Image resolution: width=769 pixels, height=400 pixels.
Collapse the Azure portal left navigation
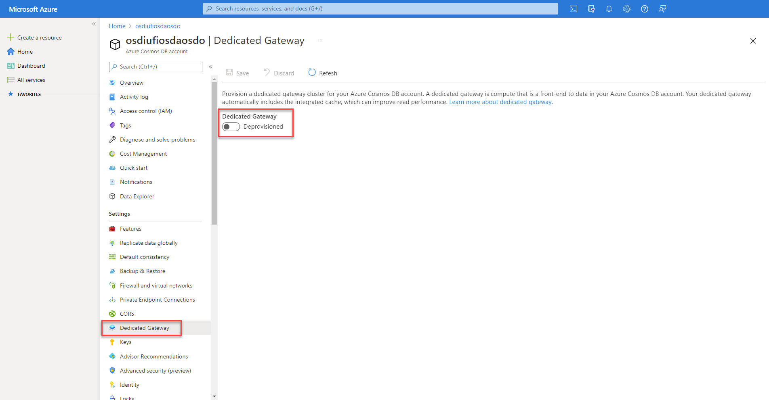[94, 24]
